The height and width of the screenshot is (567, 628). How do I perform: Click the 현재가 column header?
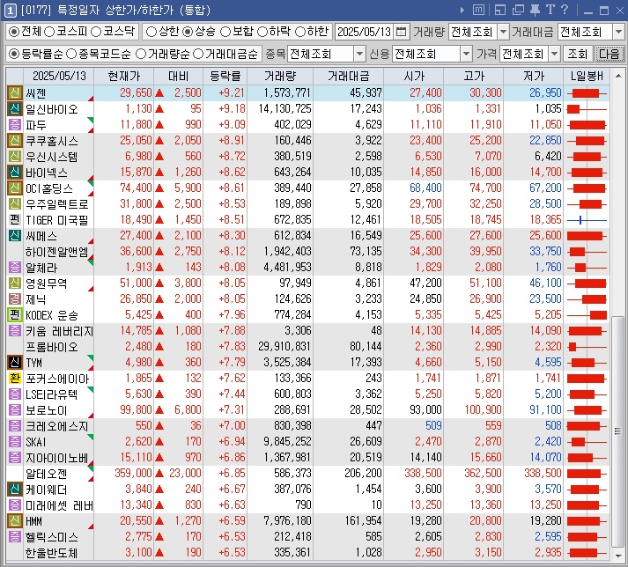pos(124,76)
